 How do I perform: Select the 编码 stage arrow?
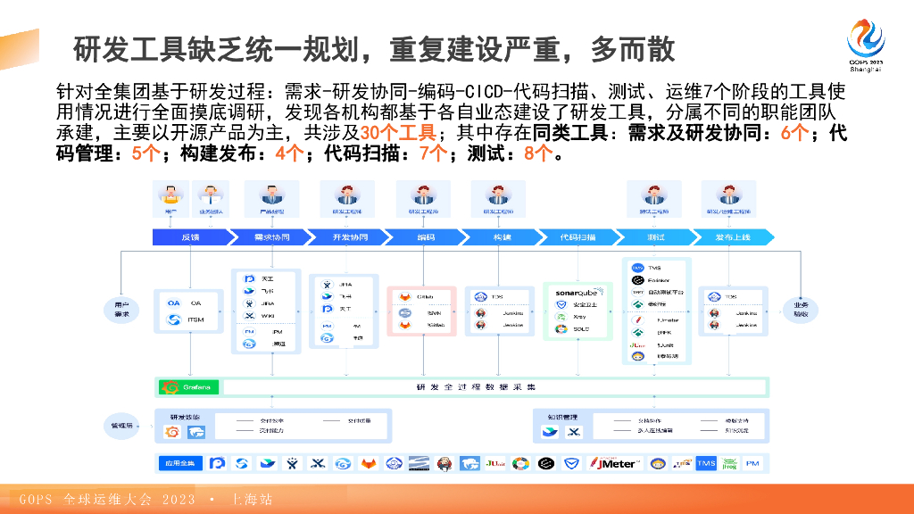click(425, 237)
